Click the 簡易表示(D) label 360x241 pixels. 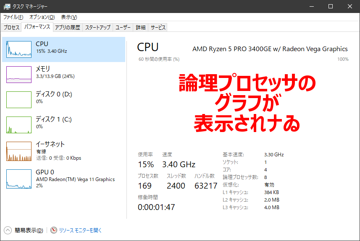(x=29, y=230)
